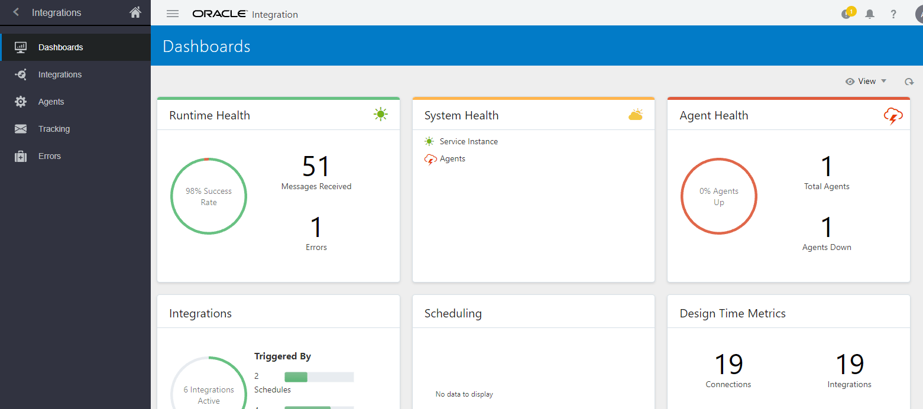The image size is (923, 409).
Task: Open the help question mark menu
Action: point(893,14)
